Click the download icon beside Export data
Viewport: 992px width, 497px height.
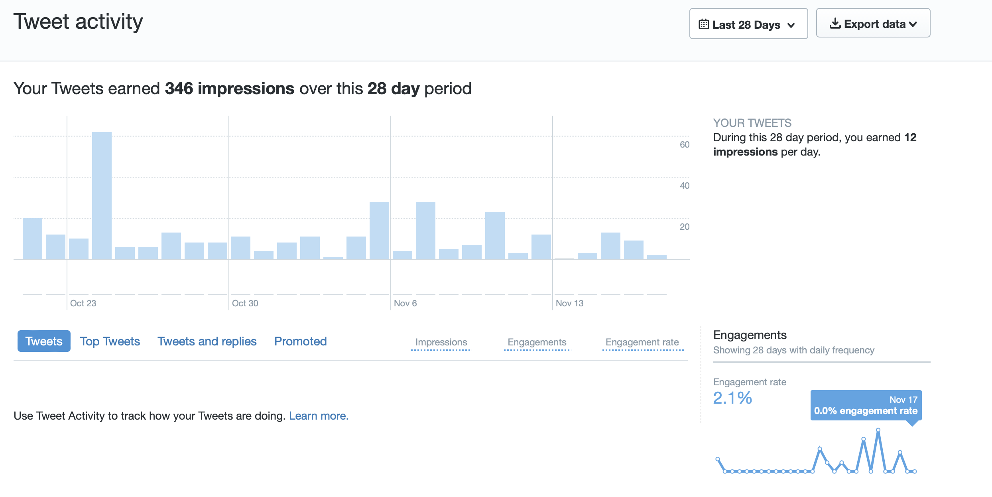[835, 24]
